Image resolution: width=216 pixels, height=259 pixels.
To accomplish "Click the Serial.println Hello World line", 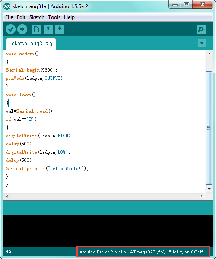I will [x=47, y=168].
